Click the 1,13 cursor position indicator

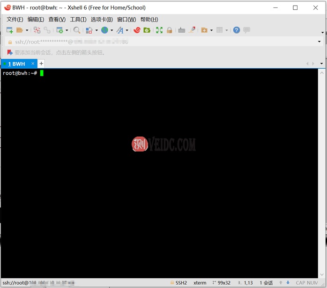point(248,283)
